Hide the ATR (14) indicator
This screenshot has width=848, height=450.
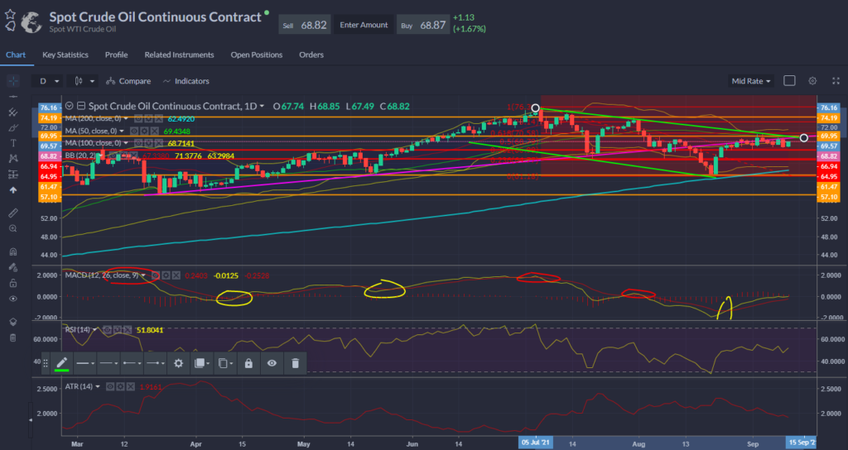(x=110, y=386)
